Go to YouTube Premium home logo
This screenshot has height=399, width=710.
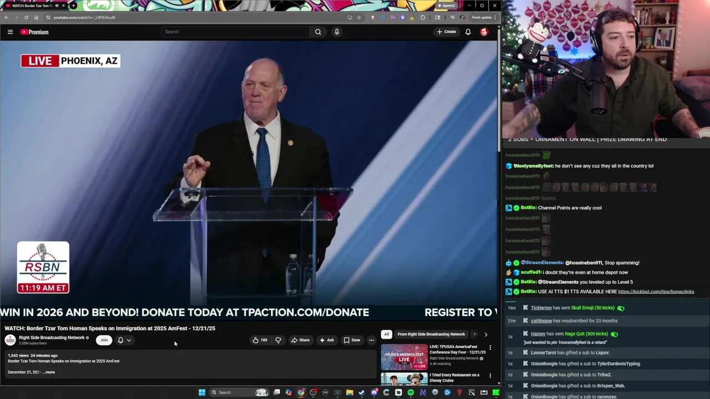click(x=34, y=32)
